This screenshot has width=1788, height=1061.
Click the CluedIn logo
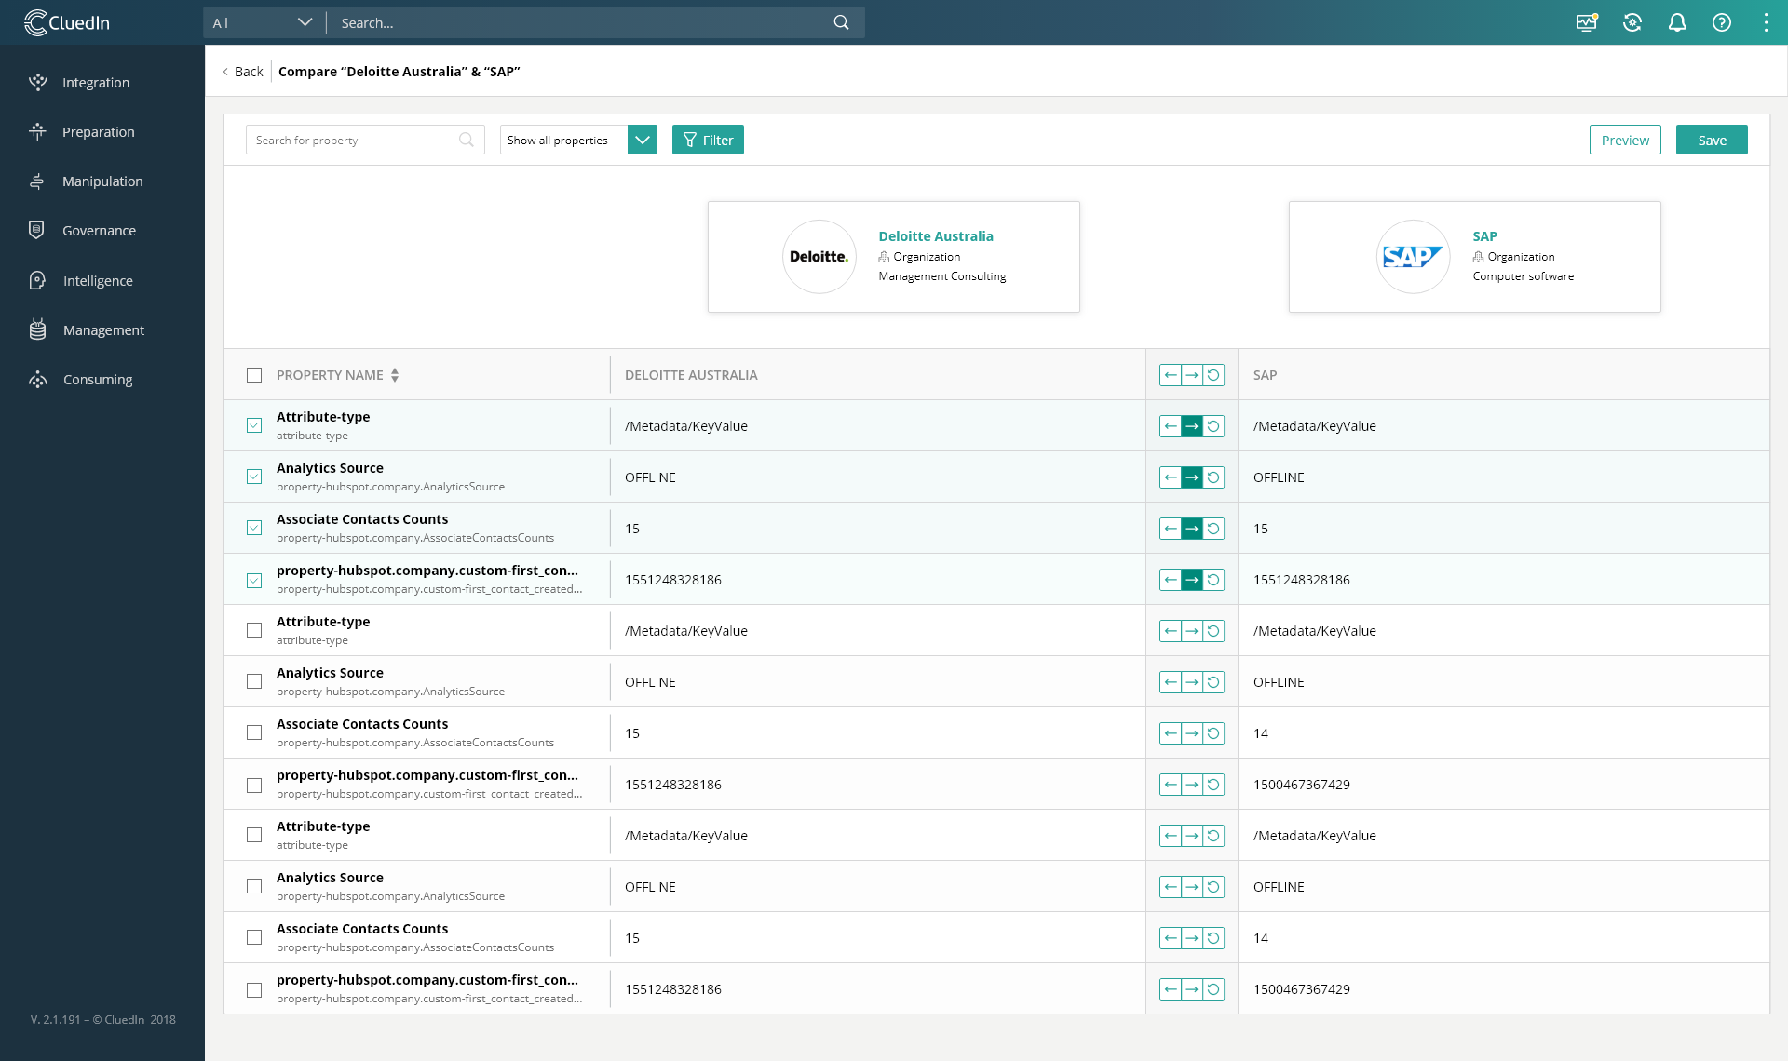click(x=67, y=22)
